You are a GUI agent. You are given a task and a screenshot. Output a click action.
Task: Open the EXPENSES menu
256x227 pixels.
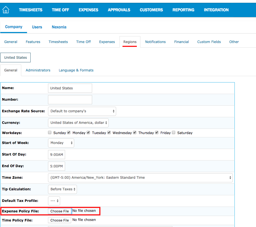coord(89,10)
